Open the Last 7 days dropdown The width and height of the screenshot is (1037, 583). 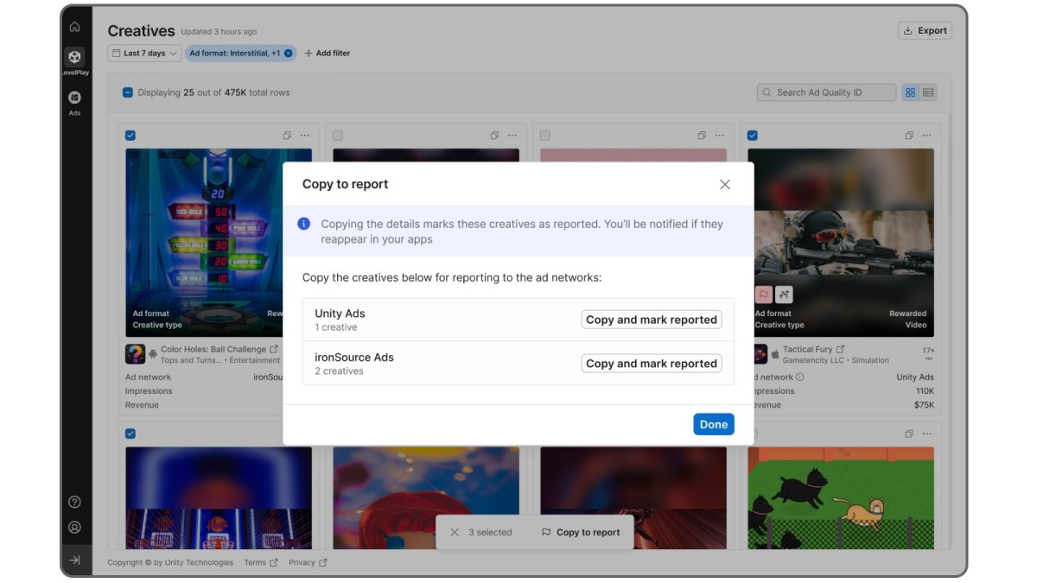click(x=144, y=54)
